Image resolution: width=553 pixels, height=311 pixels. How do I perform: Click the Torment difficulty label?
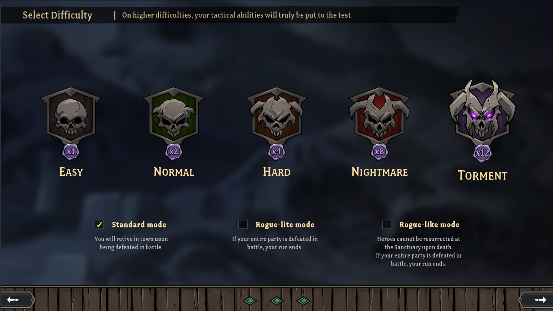point(482,175)
